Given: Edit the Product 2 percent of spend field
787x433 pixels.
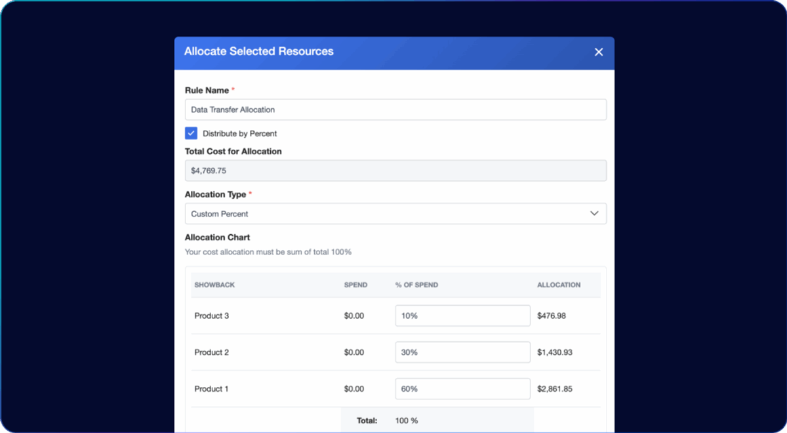Looking at the screenshot, I should (462, 352).
